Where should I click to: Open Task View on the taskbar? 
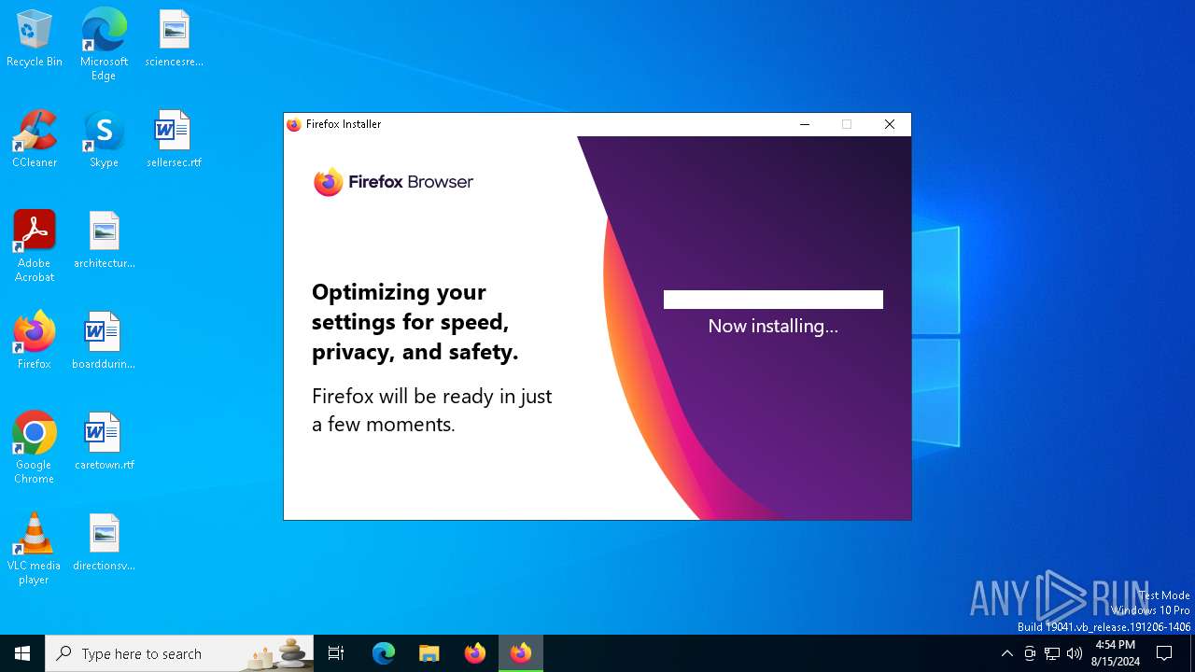(336, 653)
